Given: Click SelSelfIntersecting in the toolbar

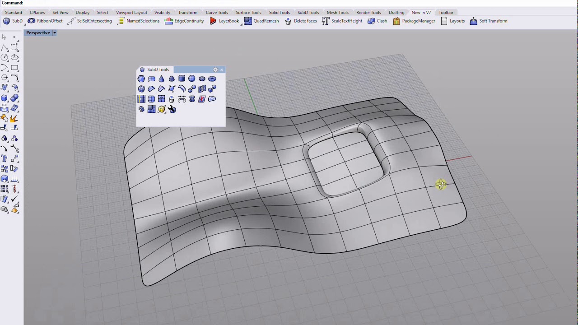Looking at the screenshot, I should pos(90,21).
